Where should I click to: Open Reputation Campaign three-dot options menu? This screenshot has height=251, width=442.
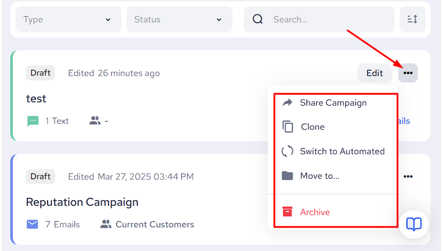tap(408, 176)
